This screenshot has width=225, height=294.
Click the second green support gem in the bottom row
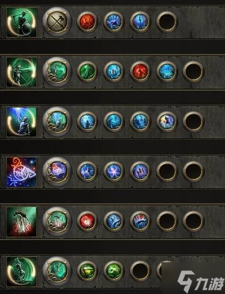coord(113,271)
